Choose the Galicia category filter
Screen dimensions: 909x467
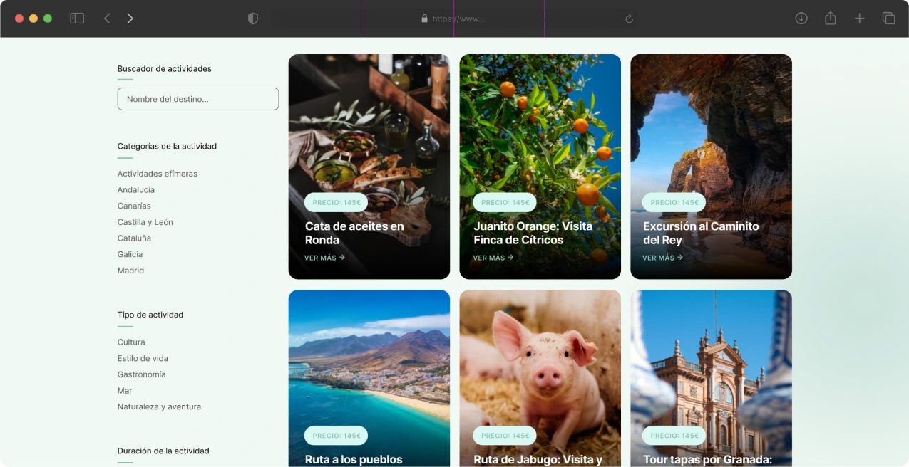130,254
